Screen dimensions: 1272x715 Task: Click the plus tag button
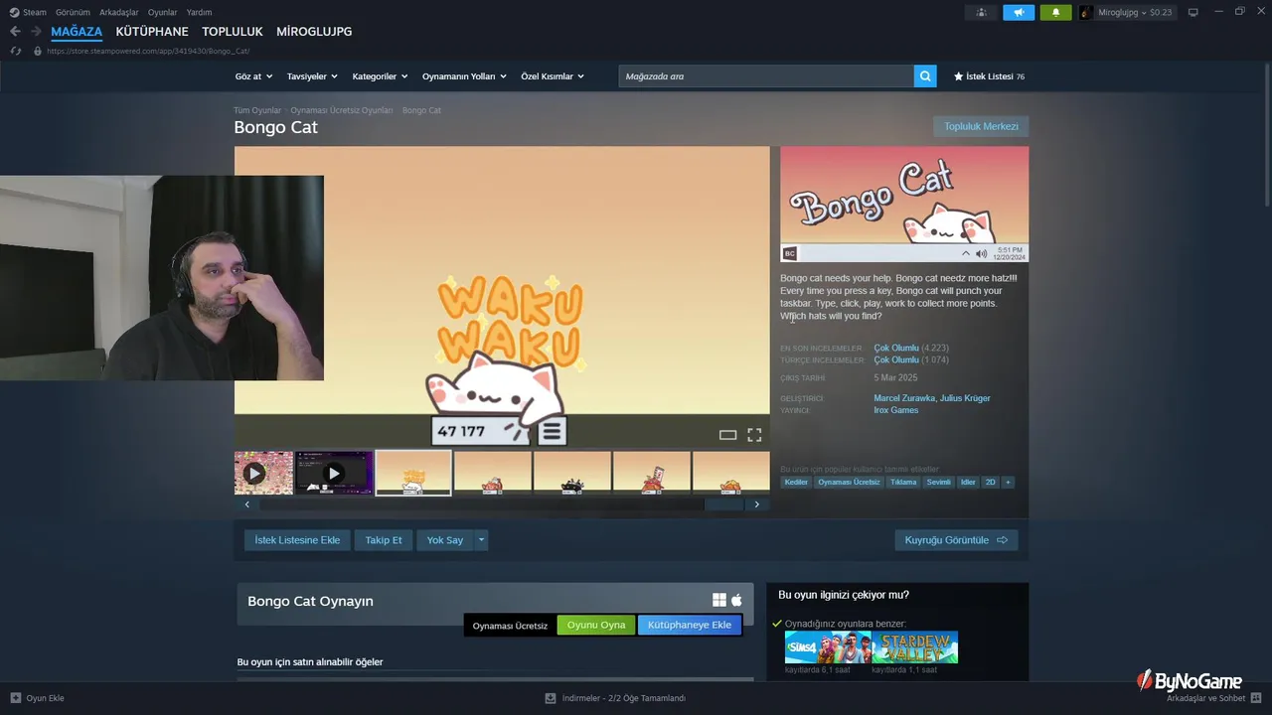(x=1008, y=482)
